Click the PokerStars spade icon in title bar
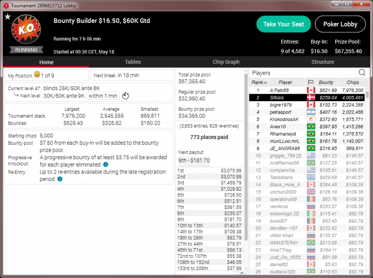 [6, 5]
